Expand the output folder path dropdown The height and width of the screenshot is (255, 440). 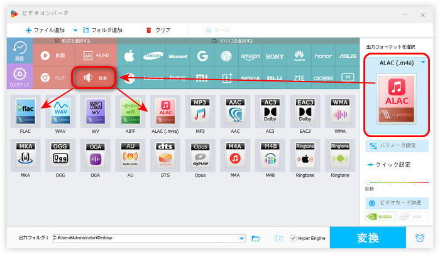[x=241, y=238]
